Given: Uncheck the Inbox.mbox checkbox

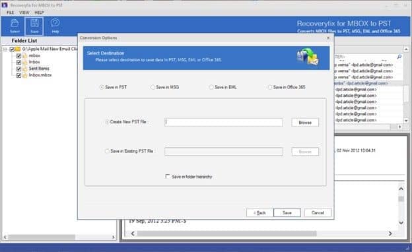Looking at the screenshot, I should (x=18, y=75).
